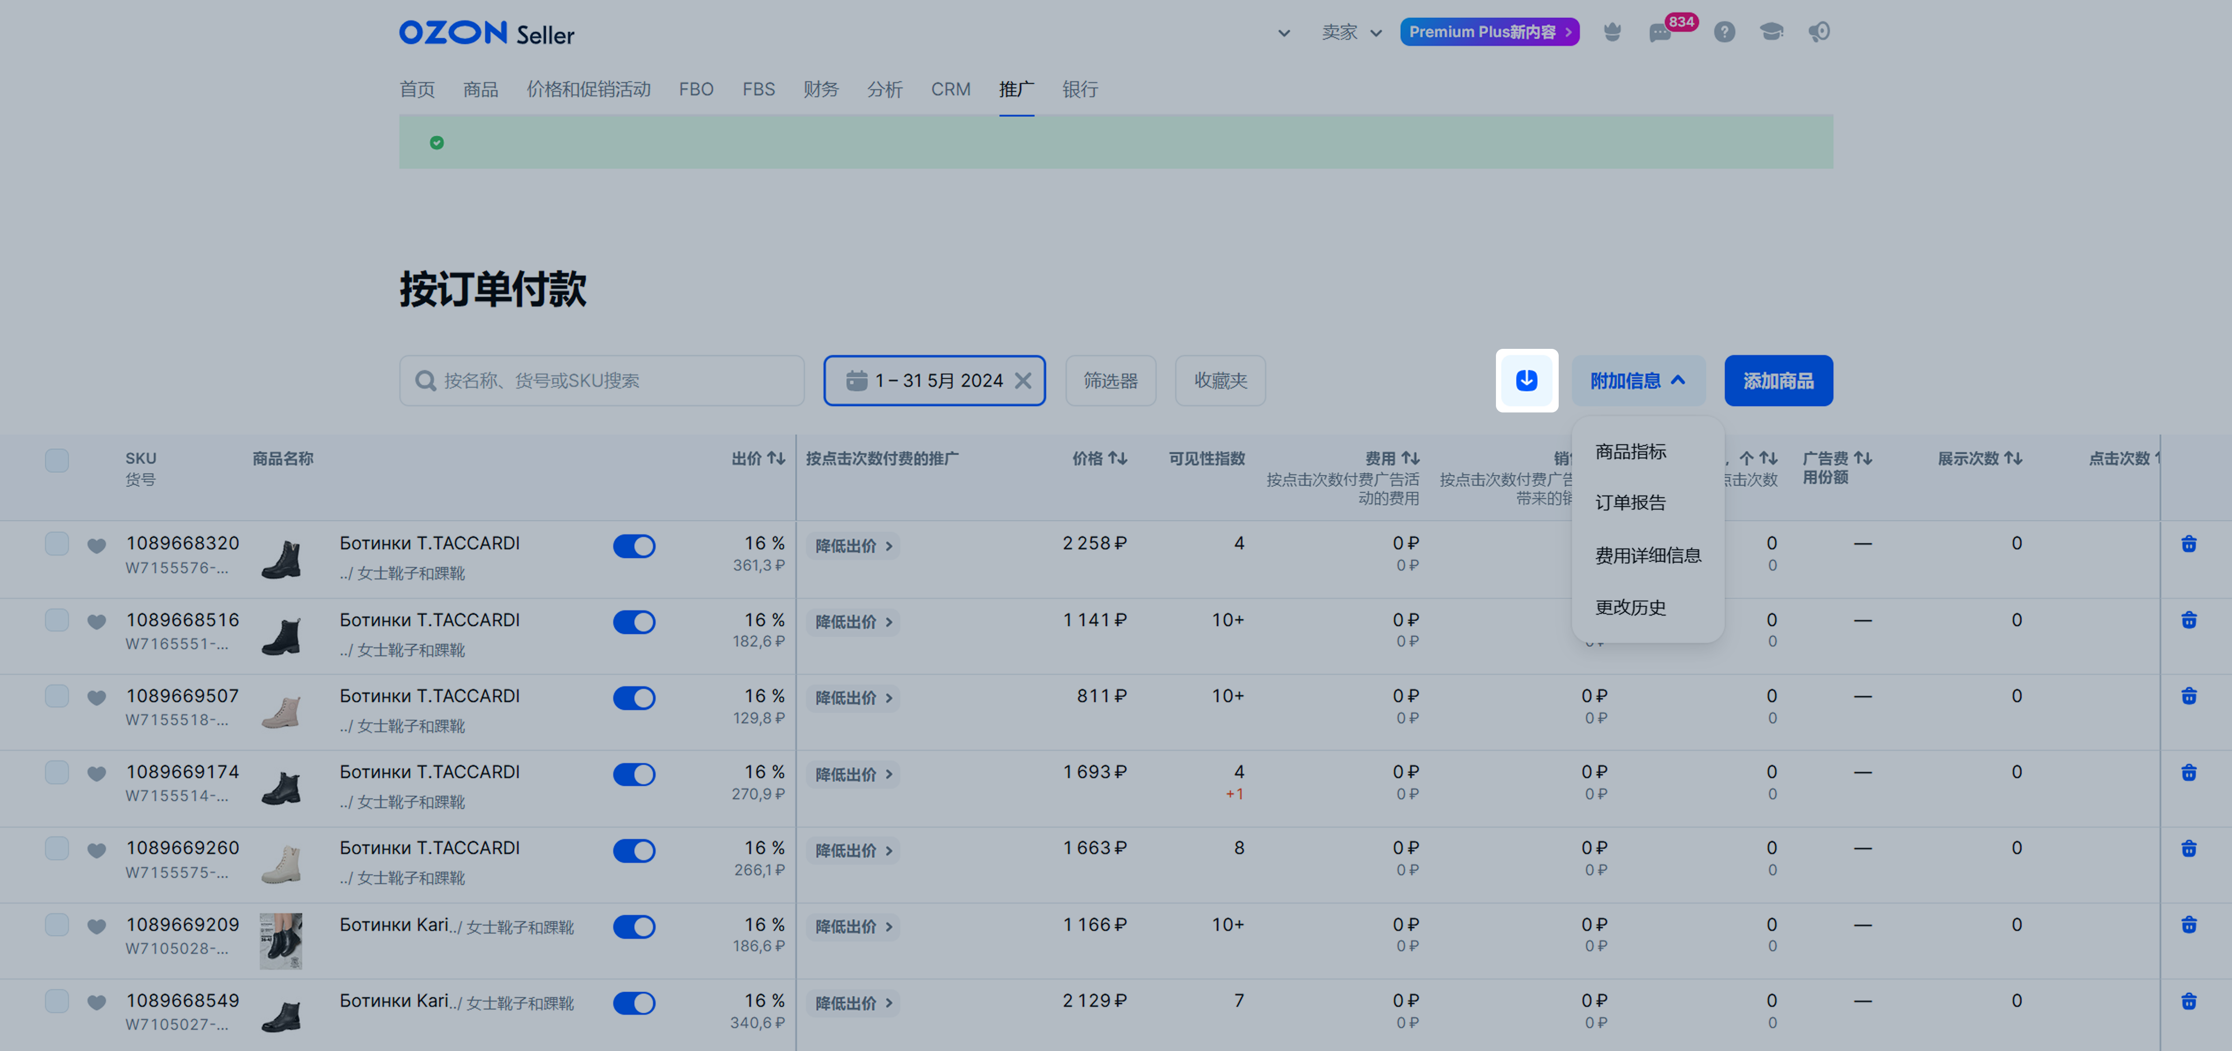The height and width of the screenshot is (1051, 2232).
Task: Click the help question mark icon
Action: coord(1723,33)
